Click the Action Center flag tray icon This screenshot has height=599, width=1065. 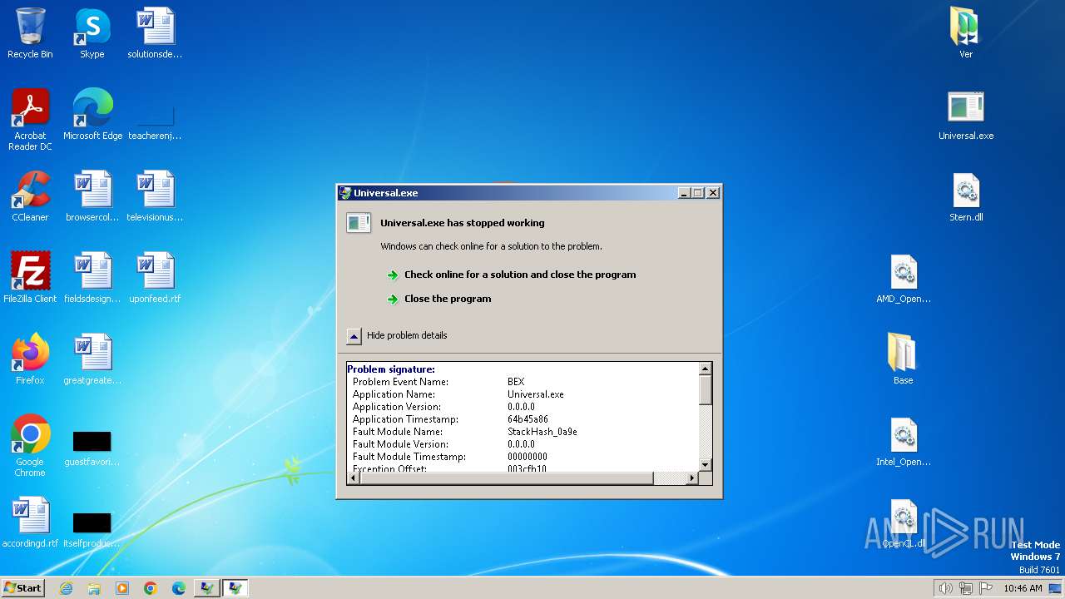986,588
